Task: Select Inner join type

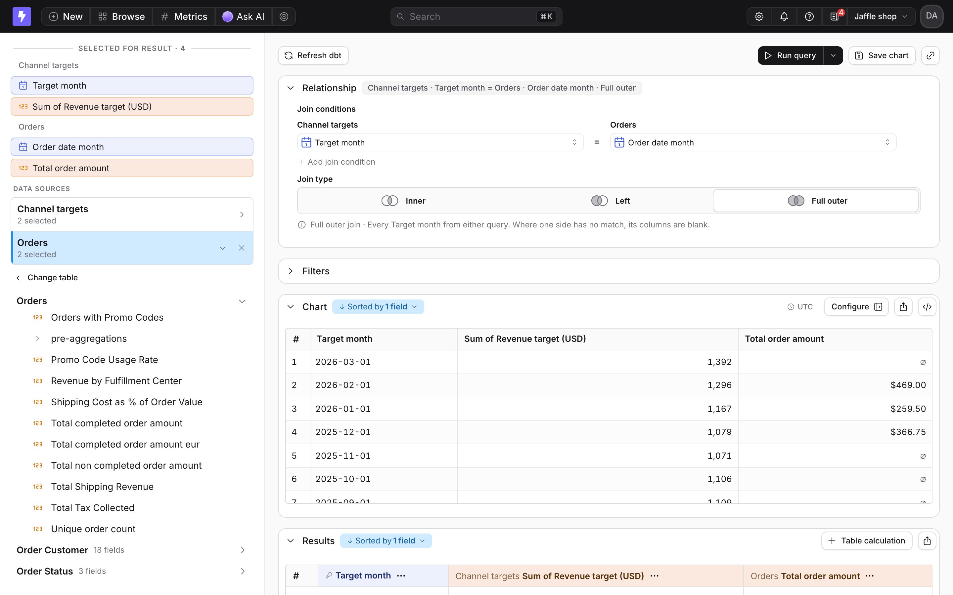Action: [x=403, y=201]
